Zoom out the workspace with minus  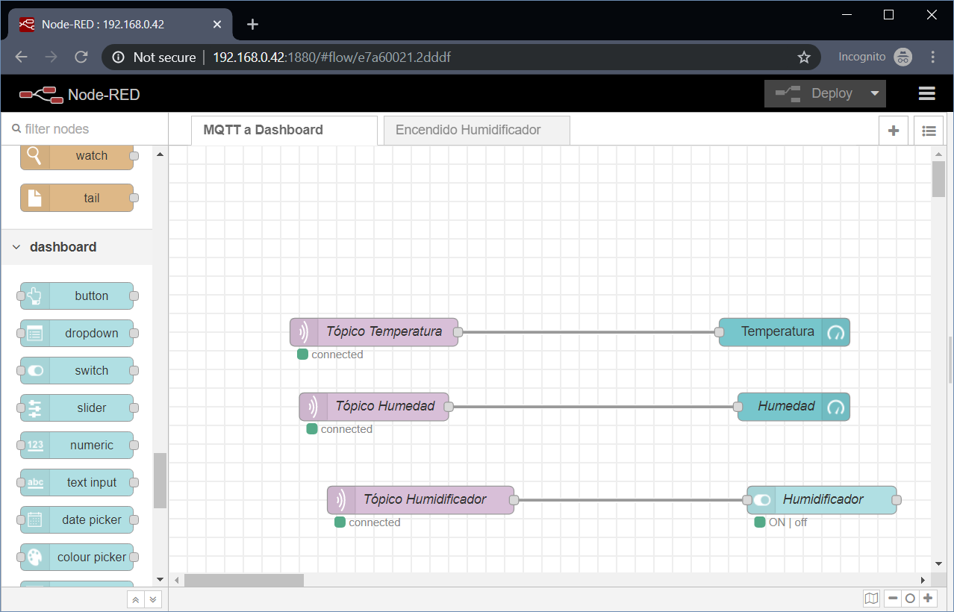tap(893, 599)
